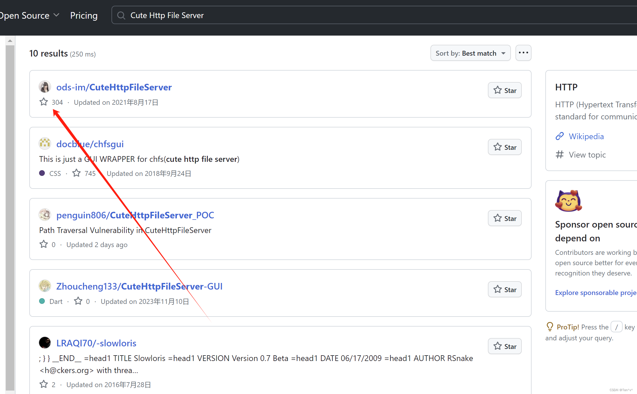Click Wikipedia link chain icon
The image size is (637, 394).
point(560,136)
